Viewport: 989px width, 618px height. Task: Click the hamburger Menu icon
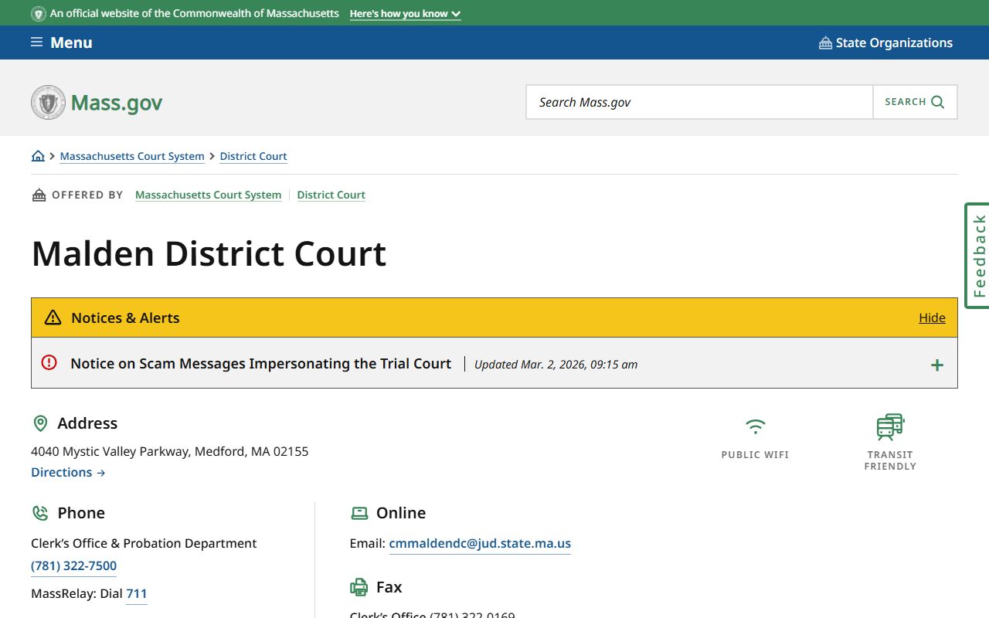point(36,42)
